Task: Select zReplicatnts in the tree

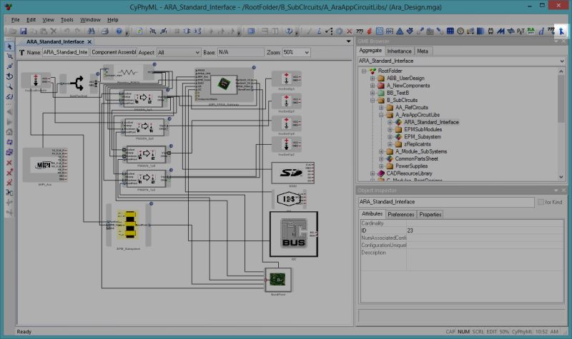Action: point(418,144)
